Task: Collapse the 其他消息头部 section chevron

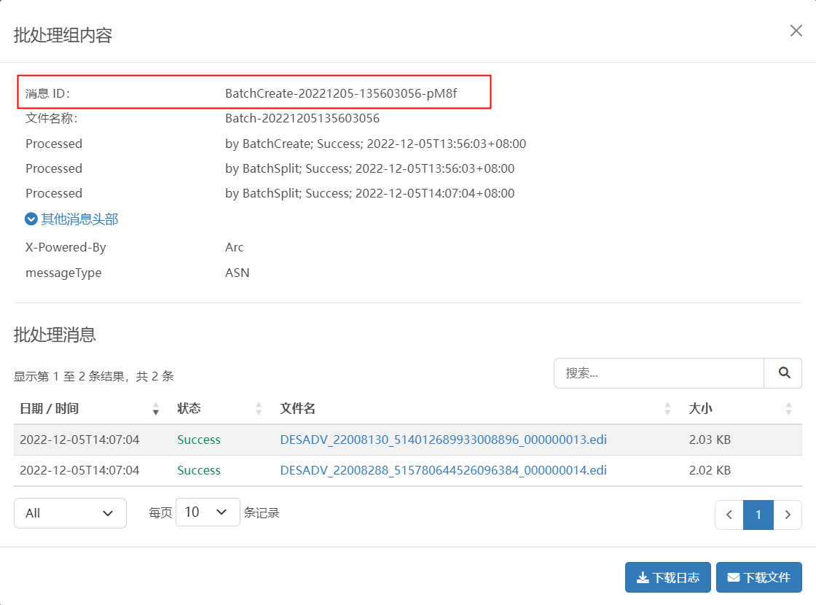Action: [x=31, y=219]
